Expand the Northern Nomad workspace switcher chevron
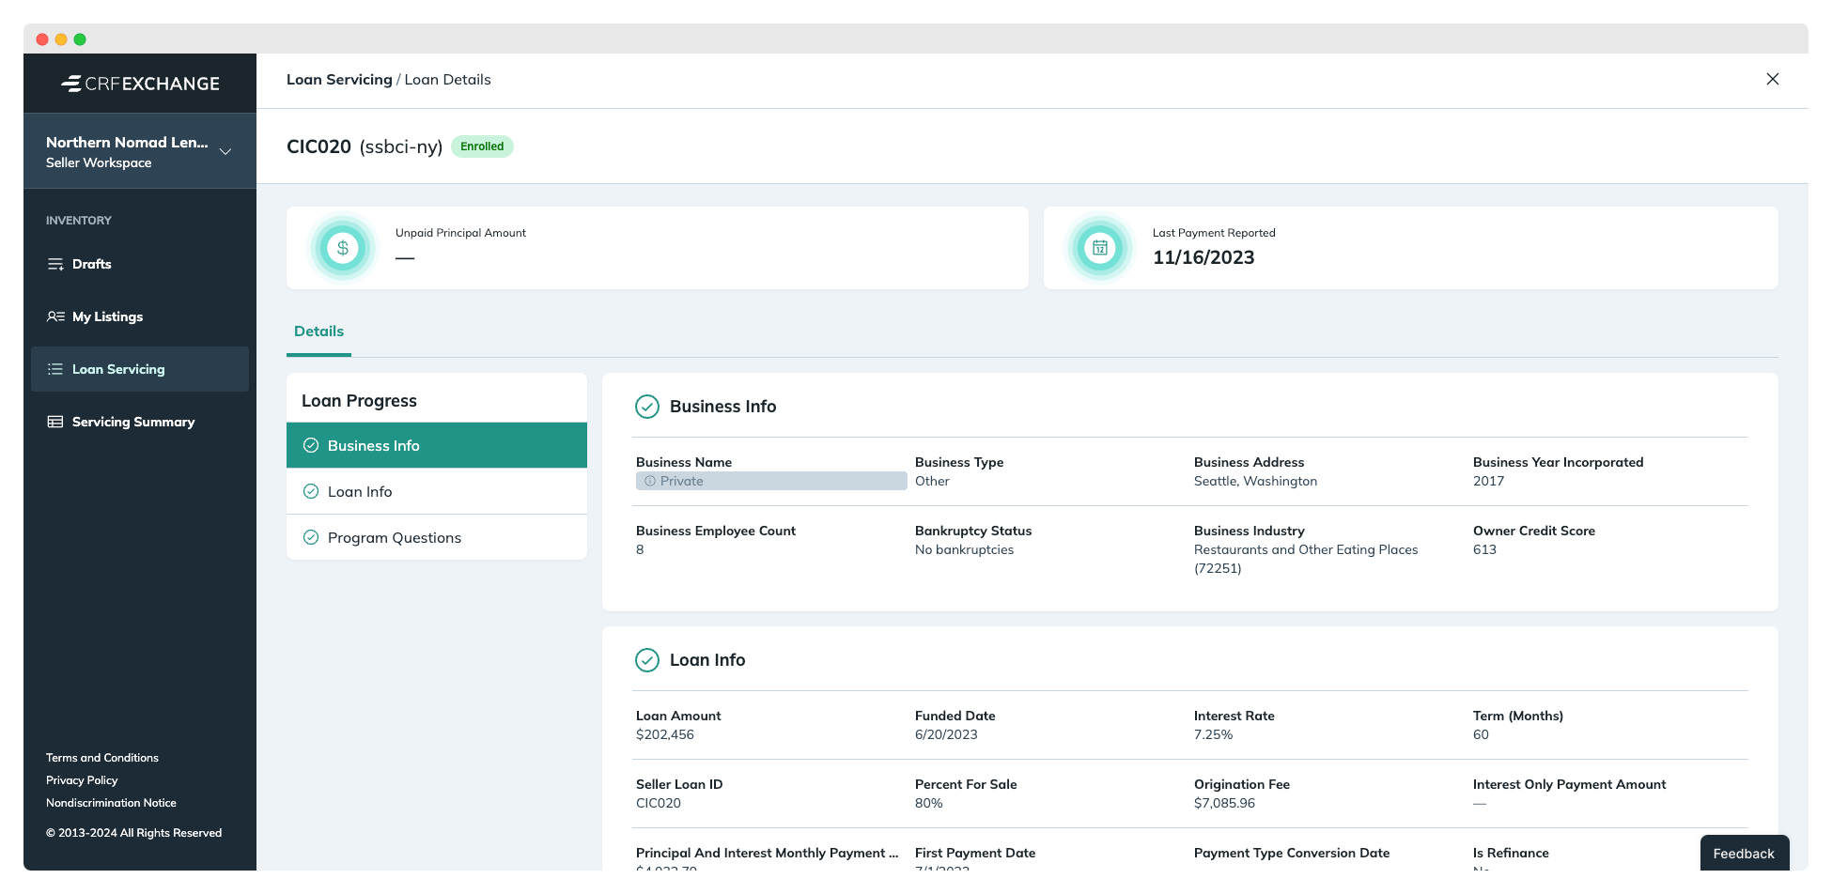The width and height of the screenshot is (1832, 894). 225,151
